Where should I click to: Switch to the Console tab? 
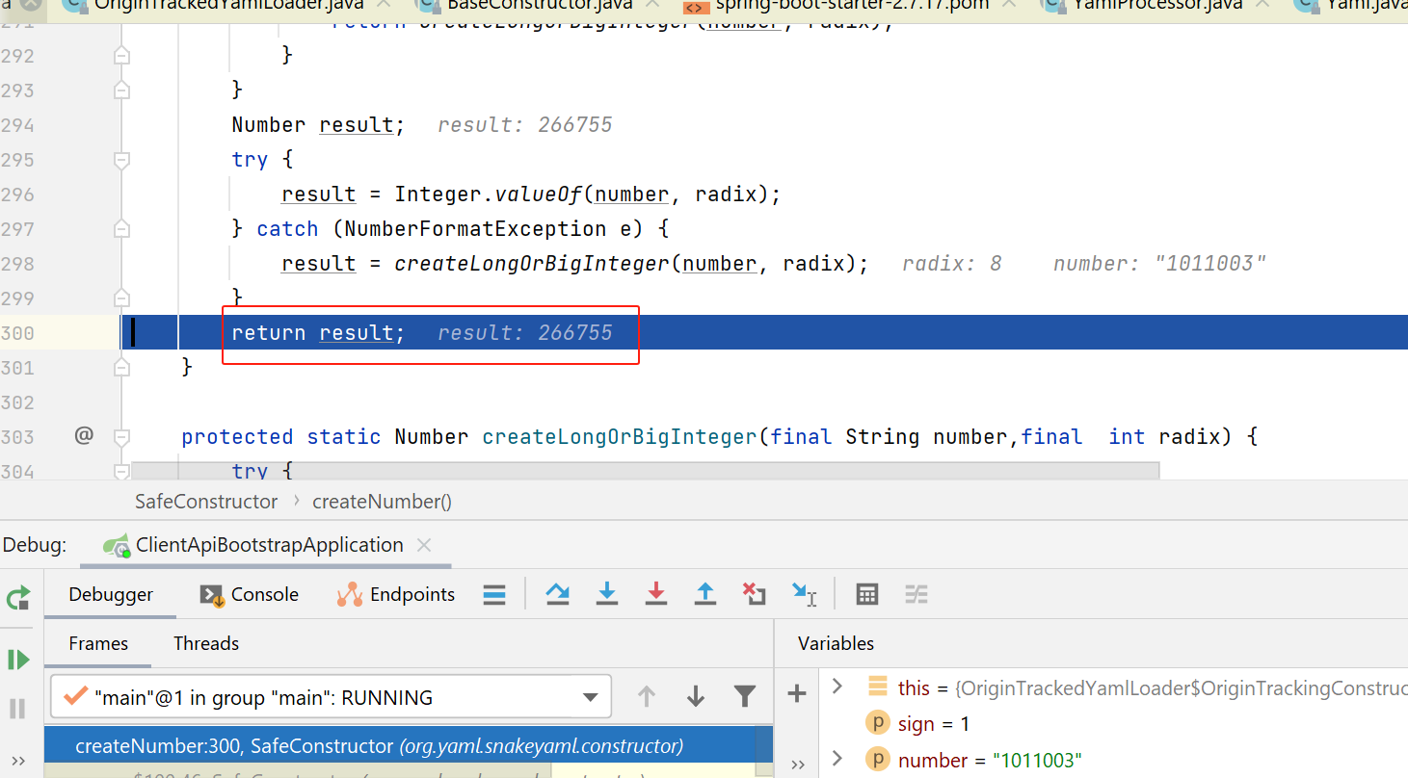(x=250, y=594)
